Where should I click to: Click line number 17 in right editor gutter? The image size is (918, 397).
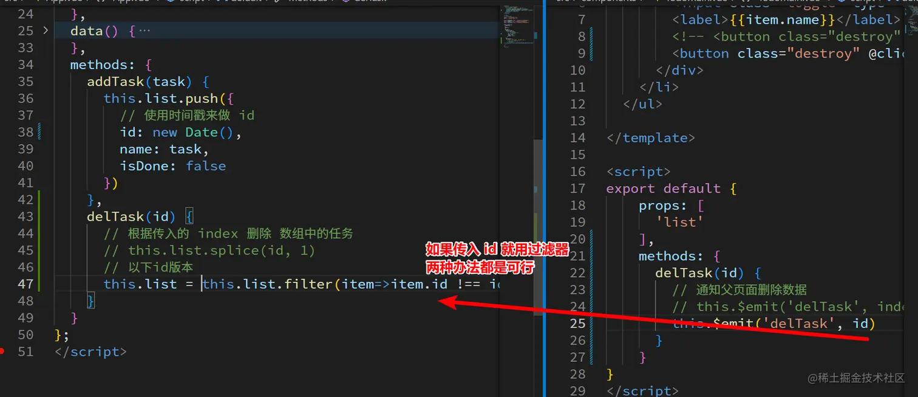coord(577,188)
